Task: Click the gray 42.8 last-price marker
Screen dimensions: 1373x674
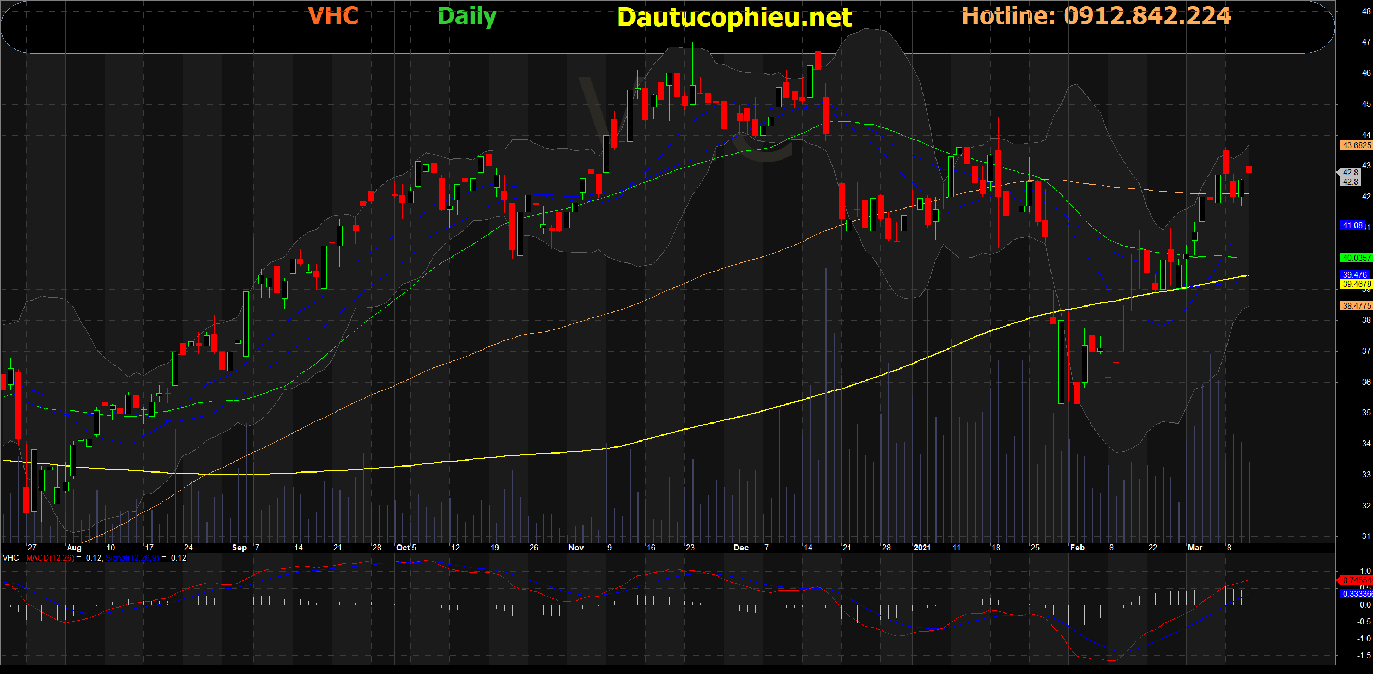Action: [x=1350, y=177]
